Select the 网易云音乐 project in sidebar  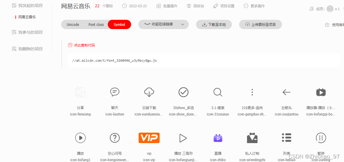[27, 17]
